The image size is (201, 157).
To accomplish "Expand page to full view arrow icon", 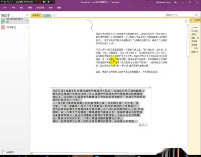I will coord(186,21).
